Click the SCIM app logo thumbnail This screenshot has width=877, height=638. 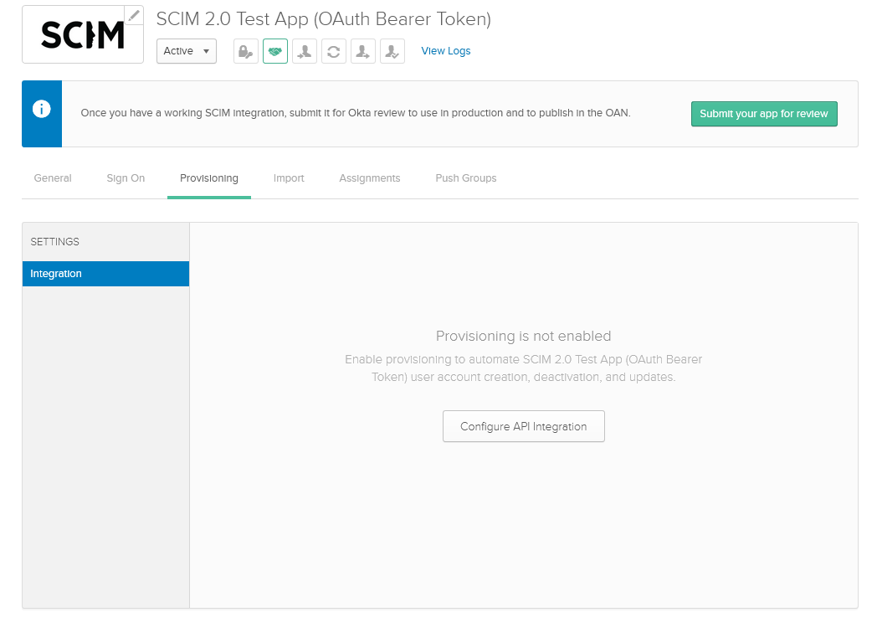click(82, 35)
